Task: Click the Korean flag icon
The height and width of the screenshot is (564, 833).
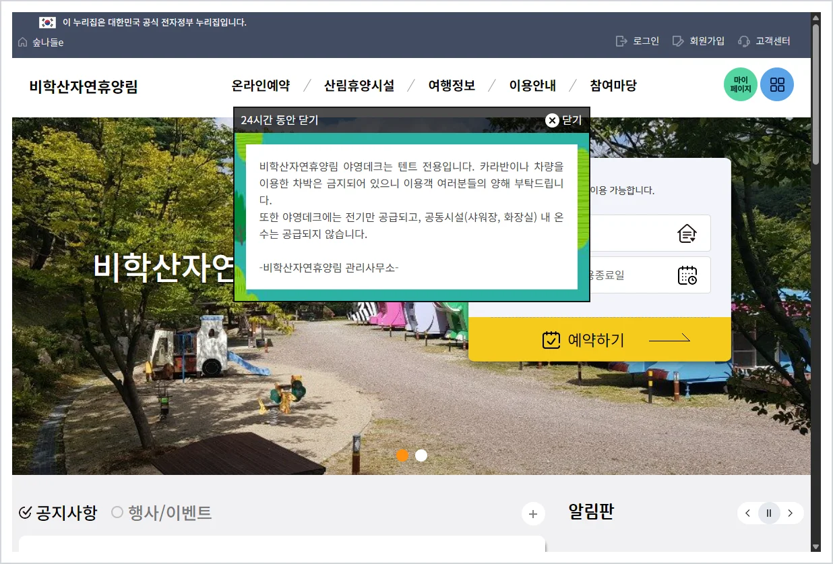Action: pyautogui.click(x=47, y=22)
